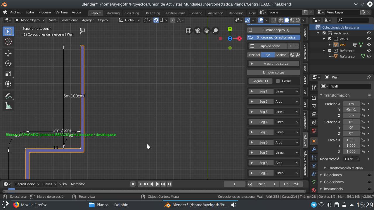374x210 pixels.
Task: Open the Particles properties tab
Action: tap(314, 157)
